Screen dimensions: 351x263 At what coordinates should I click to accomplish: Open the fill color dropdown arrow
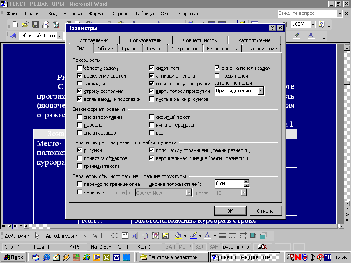(x=185, y=236)
